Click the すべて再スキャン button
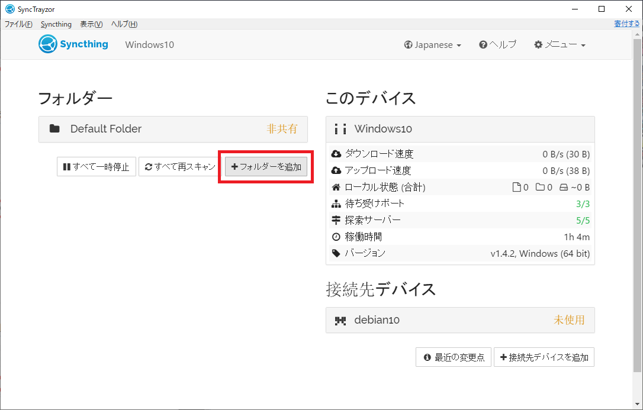The height and width of the screenshot is (410, 643). coord(180,167)
